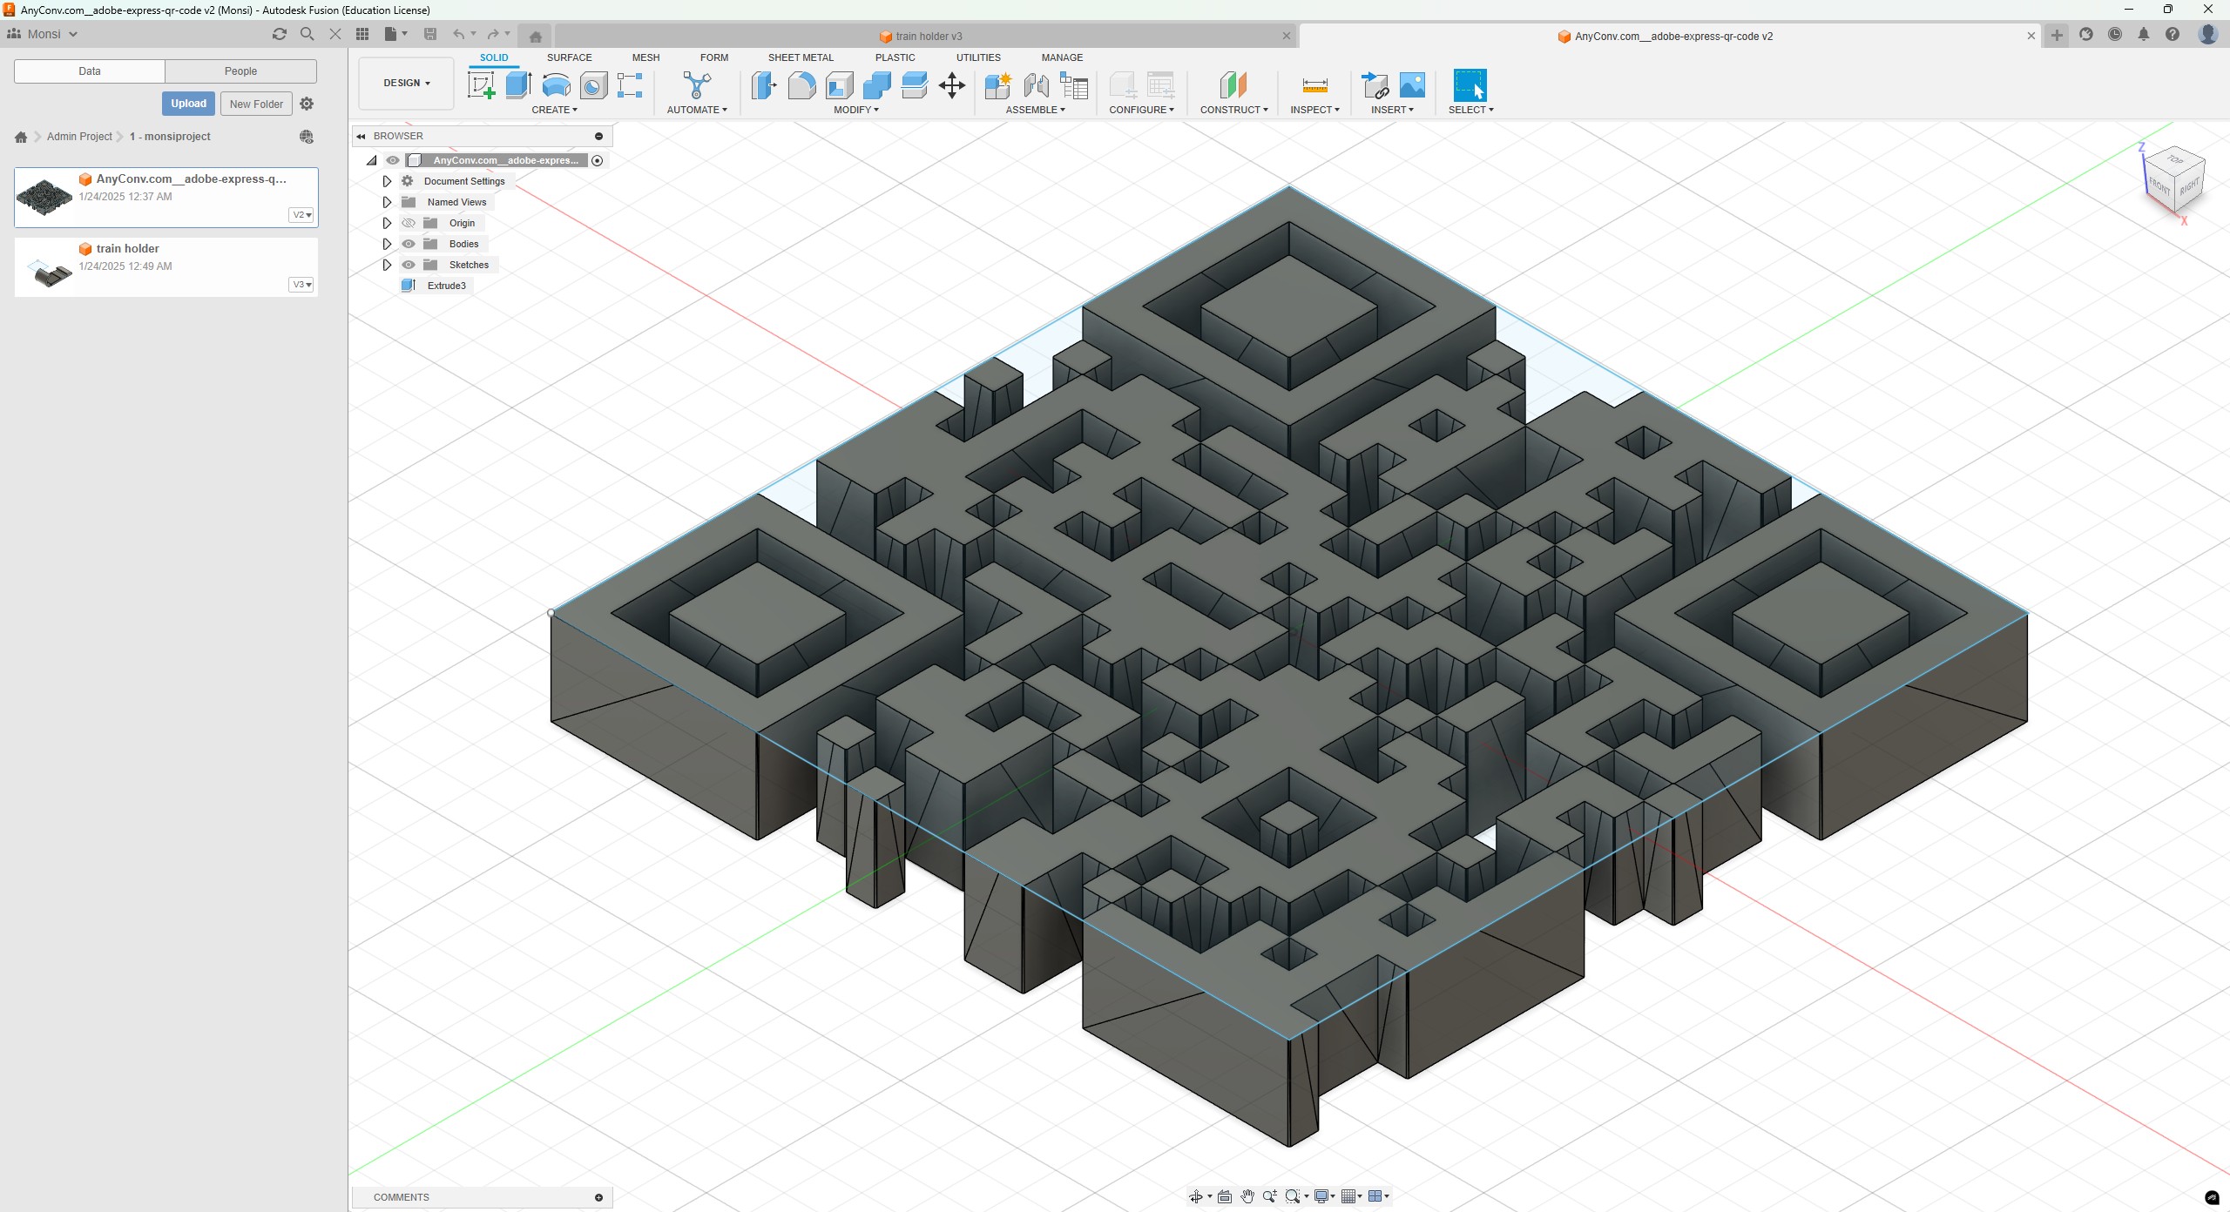Screen dimensions: 2230x1212
Task: Switch to the SURFACE tab
Action: point(569,57)
